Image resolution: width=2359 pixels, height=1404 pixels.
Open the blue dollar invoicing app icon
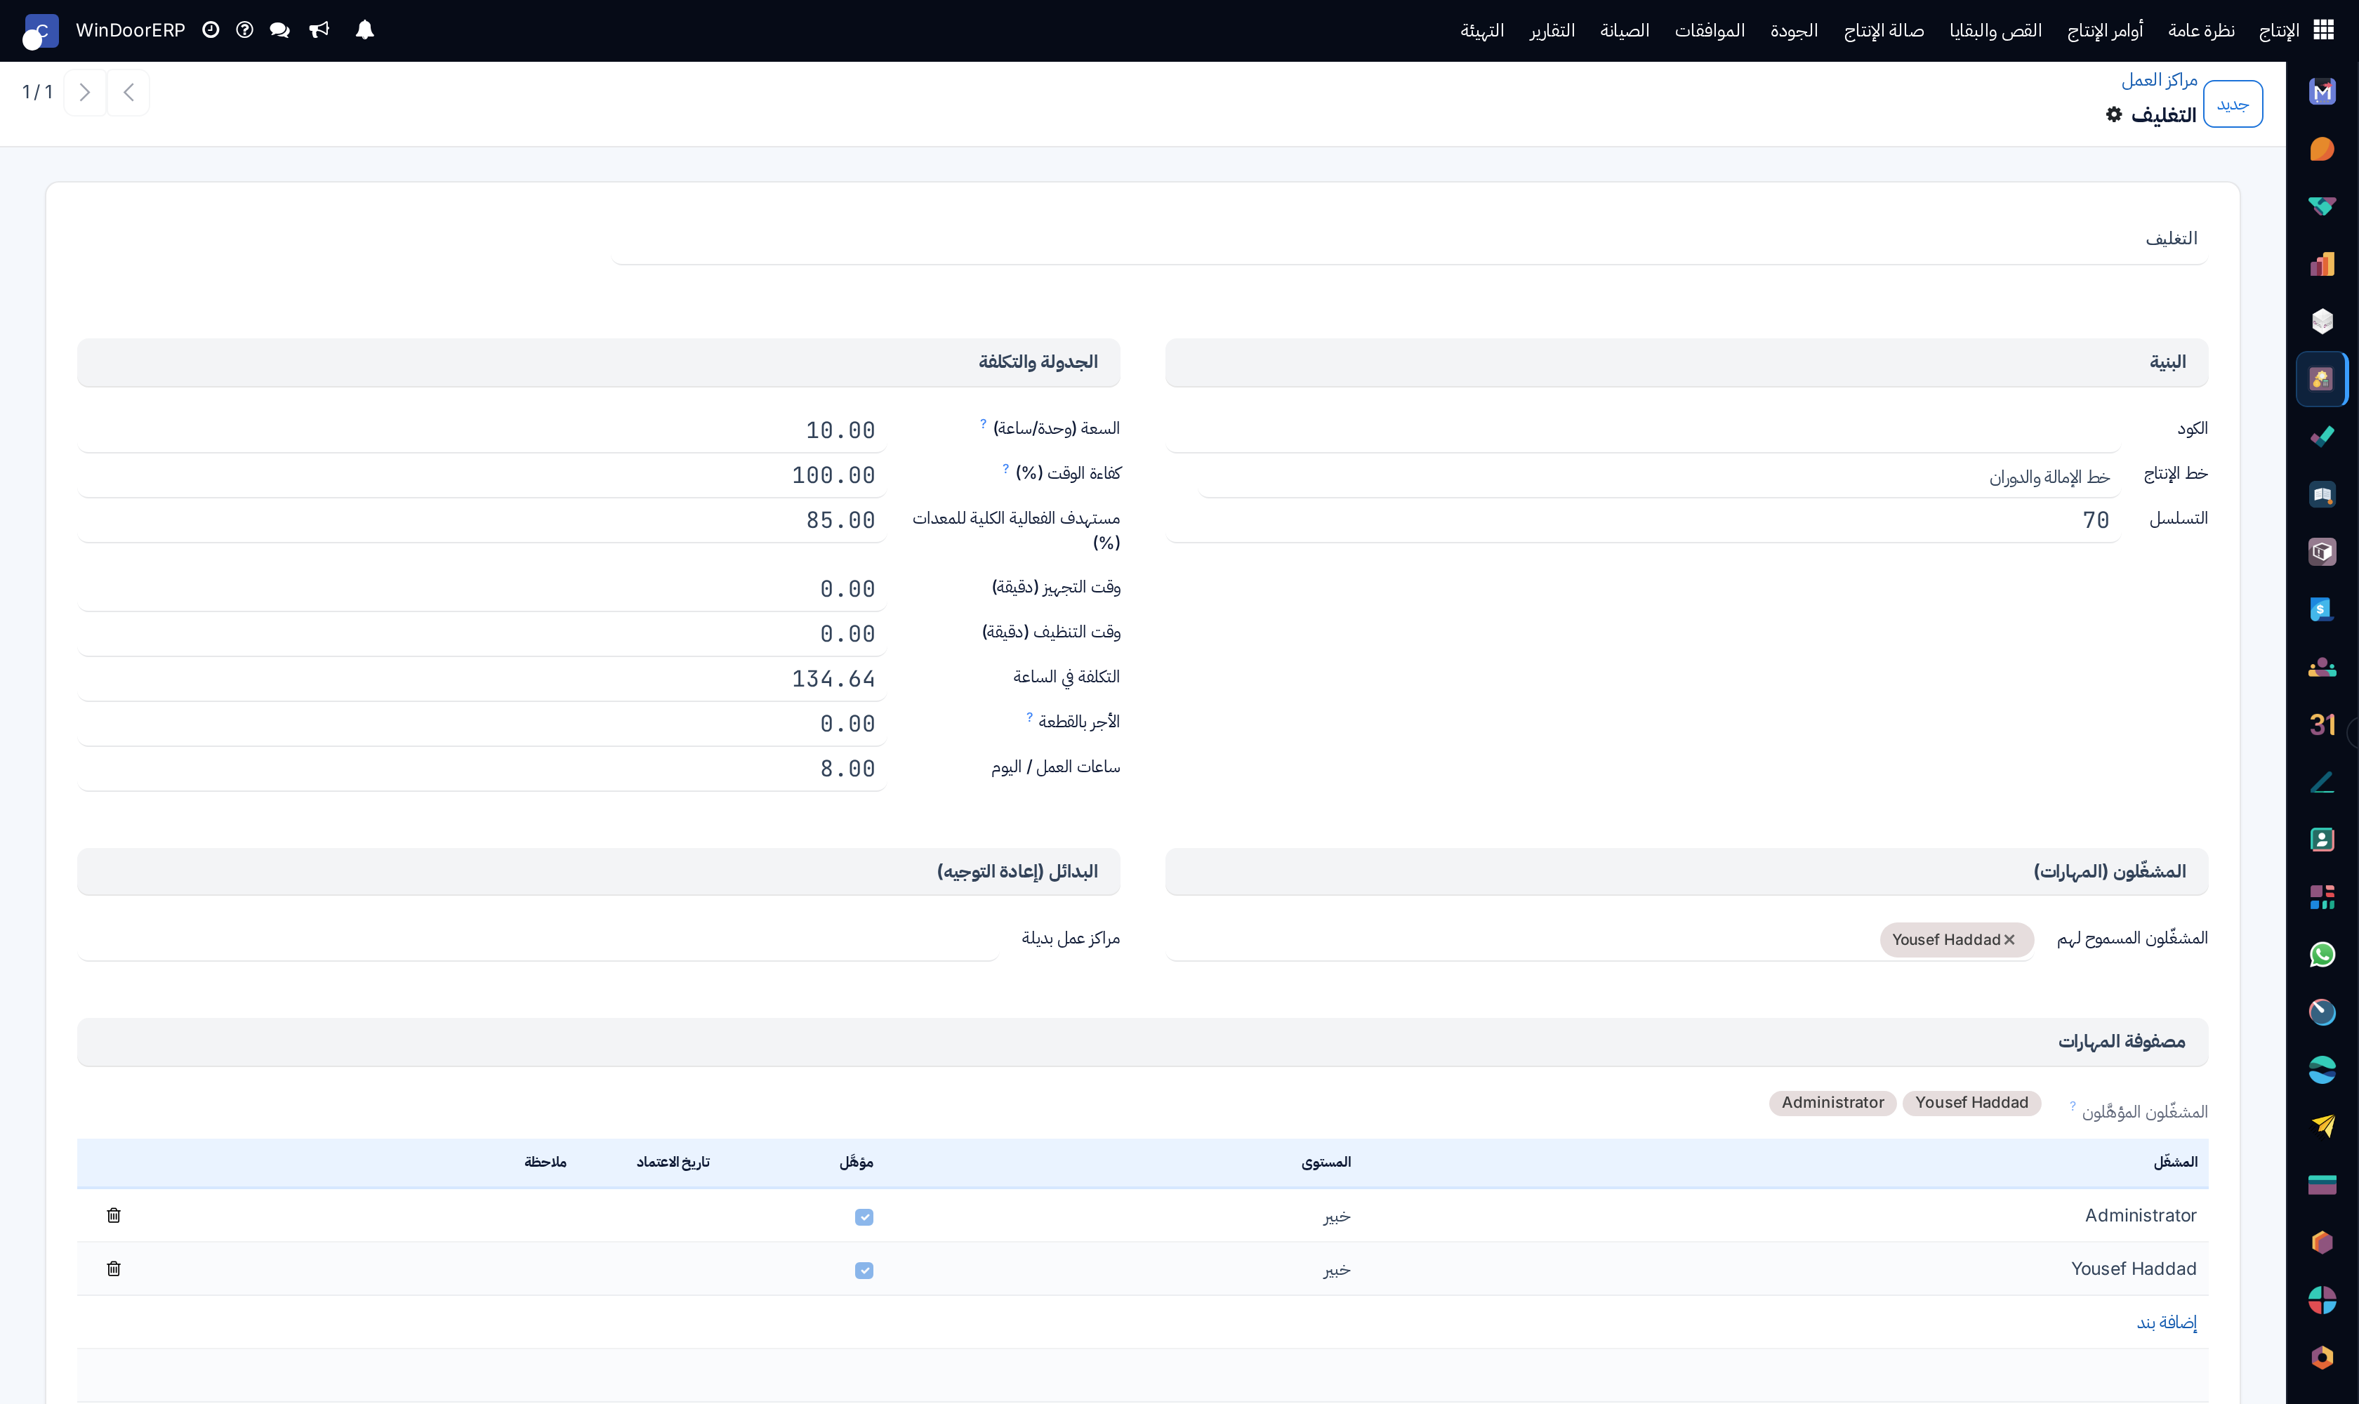tap(2322, 609)
